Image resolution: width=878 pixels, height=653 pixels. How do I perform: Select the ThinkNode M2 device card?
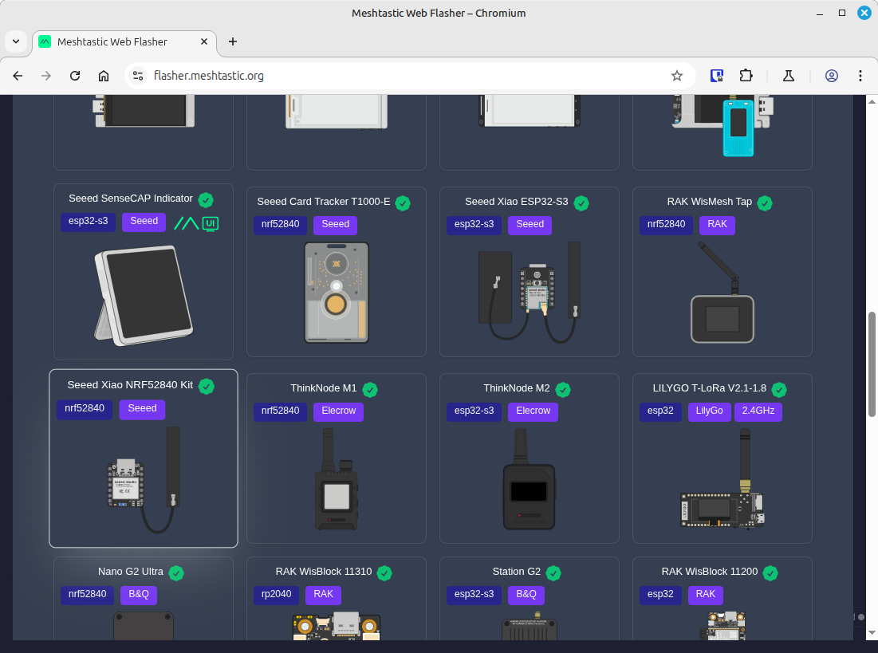point(530,458)
